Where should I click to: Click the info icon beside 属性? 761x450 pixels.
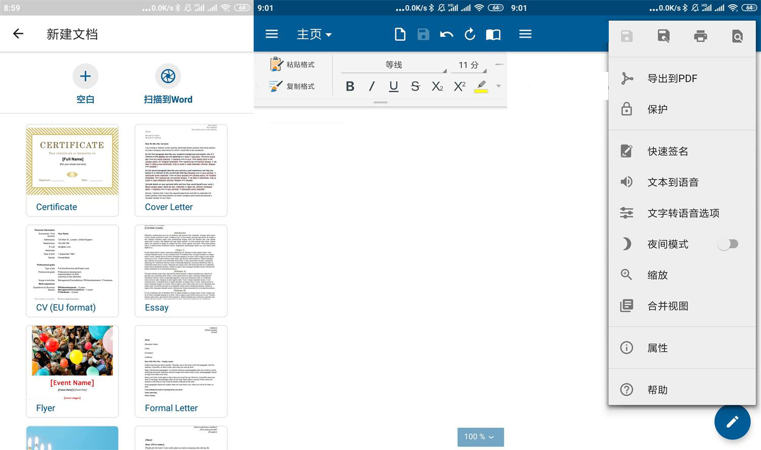[627, 348]
